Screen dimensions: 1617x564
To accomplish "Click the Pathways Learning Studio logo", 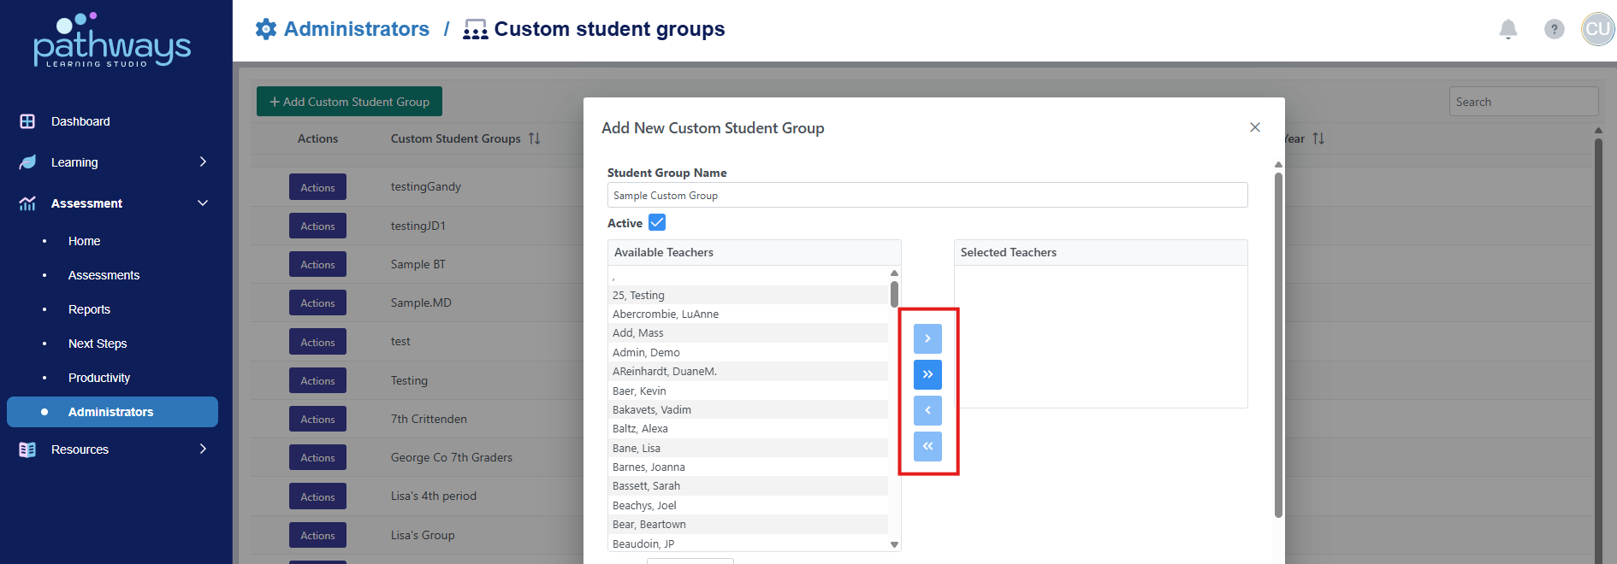I will point(112,40).
